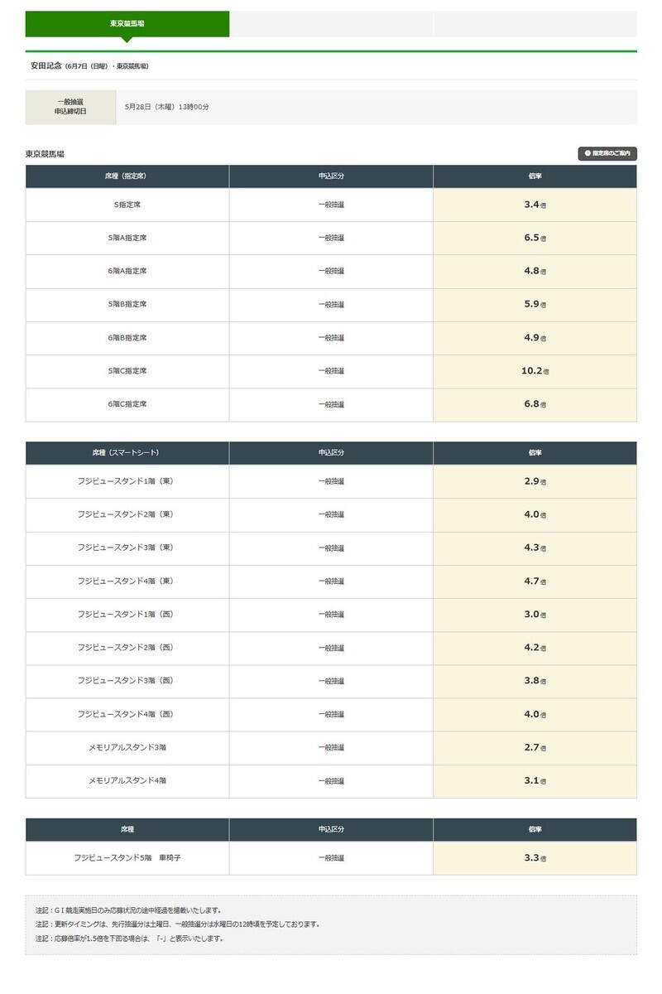Click the arrow icon on 指定席のご案内 button
662x994 pixels.
(588, 153)
